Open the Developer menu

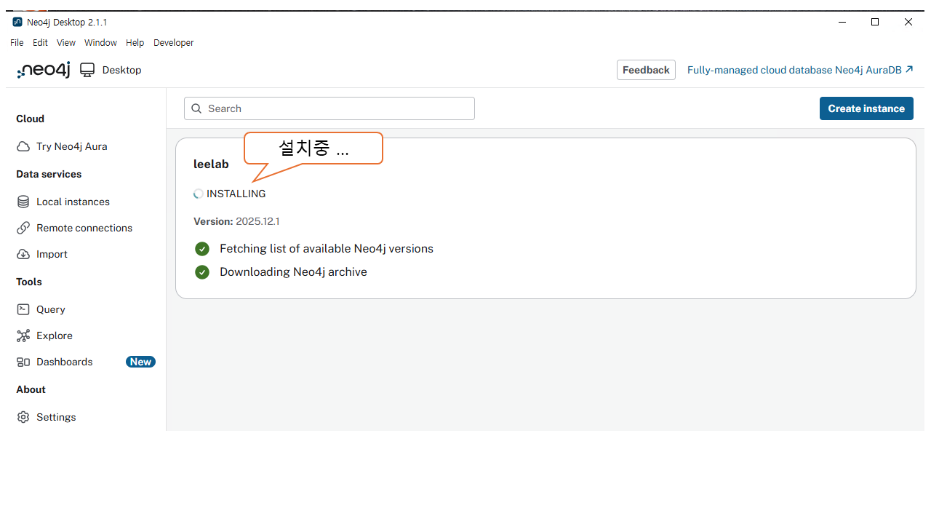[173, 43]
